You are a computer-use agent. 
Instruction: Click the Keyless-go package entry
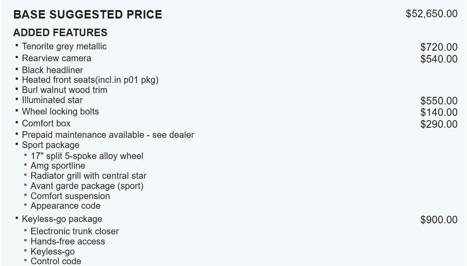pos(62,219)
